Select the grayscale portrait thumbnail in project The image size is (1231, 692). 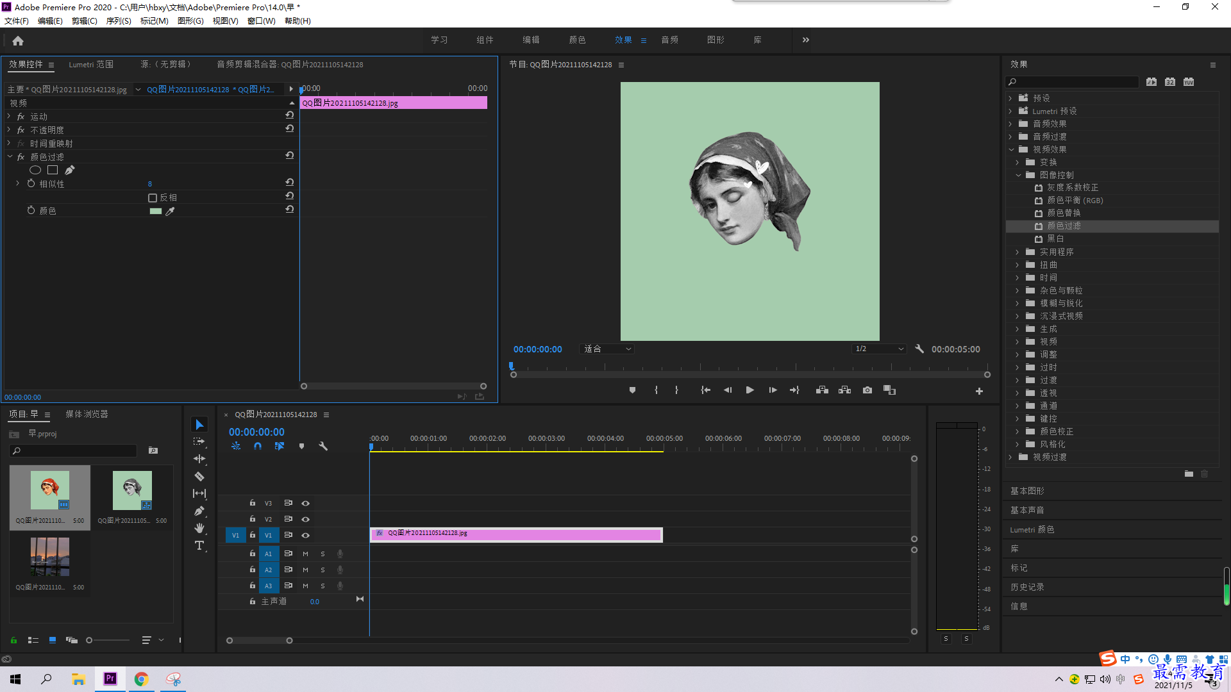132,491
